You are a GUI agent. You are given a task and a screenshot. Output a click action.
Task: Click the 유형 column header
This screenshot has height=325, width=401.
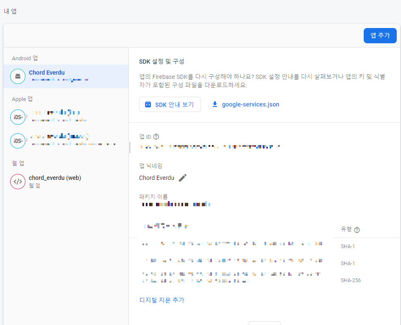(x=346, y=229)
